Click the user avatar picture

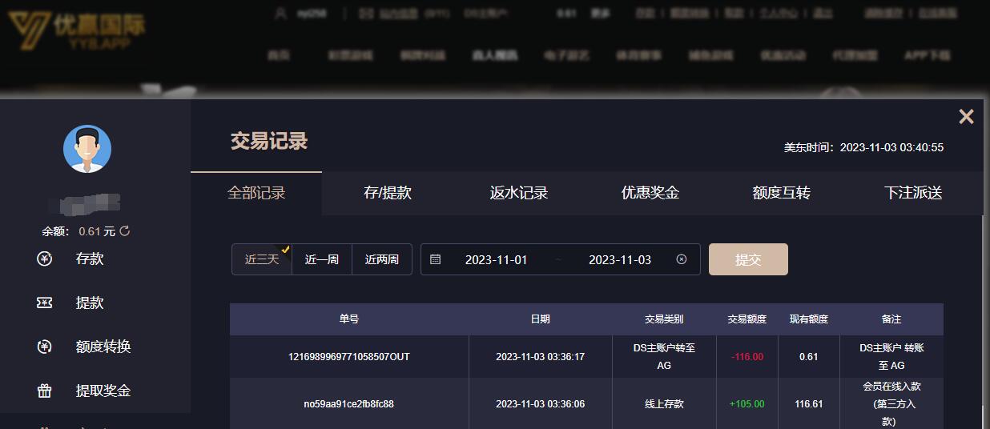87,149
